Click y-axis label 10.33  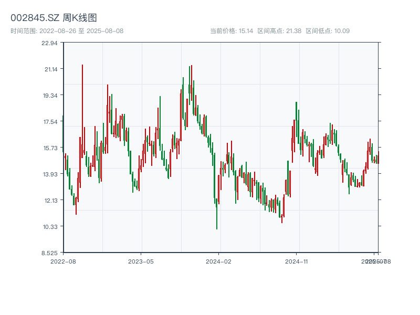click(x=50, y=227)
